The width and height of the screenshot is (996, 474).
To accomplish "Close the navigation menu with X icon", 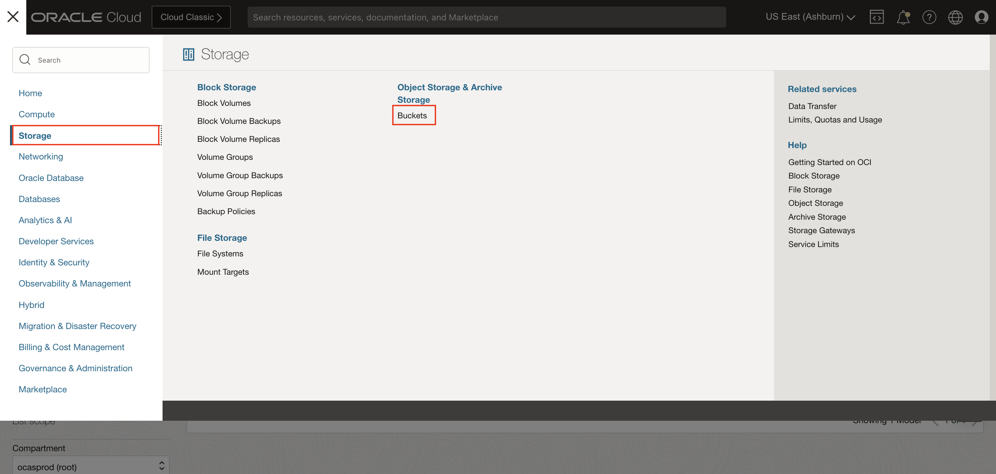I will pos(13,17).
